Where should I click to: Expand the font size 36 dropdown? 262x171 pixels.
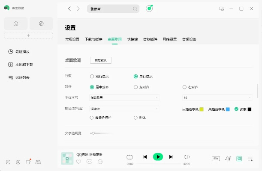(217, 98)
